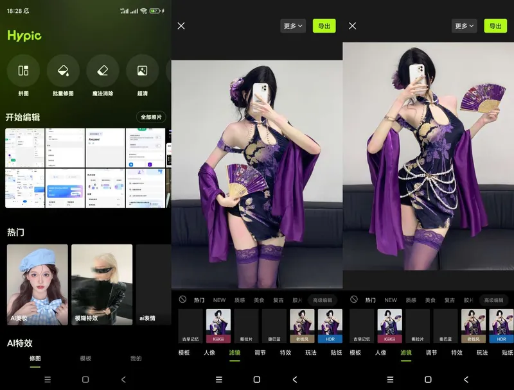Select the HDR filter thumbnail in the middle editor

pyautogui.click(x=330, y=326)
